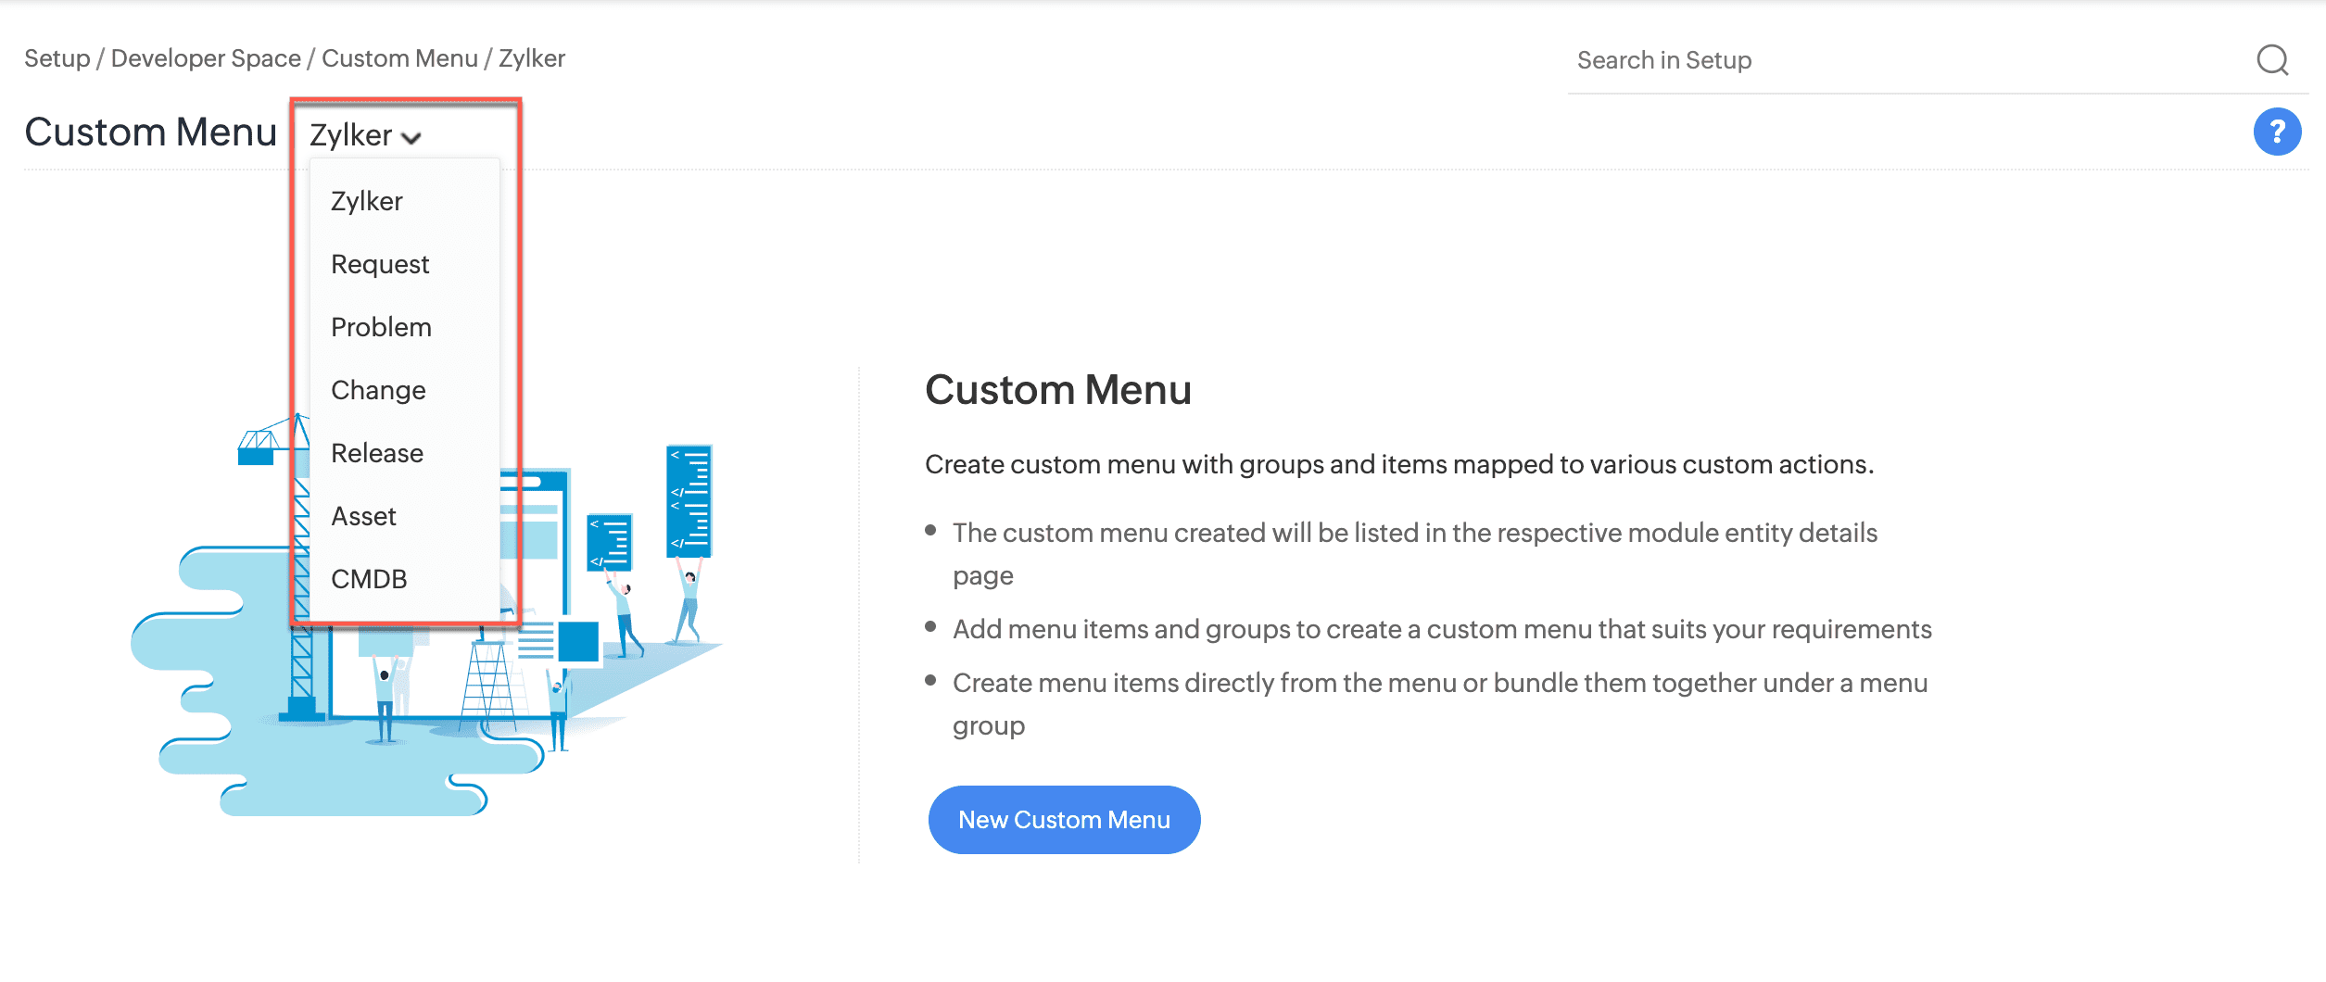Click the search magnifier icon

2271,60
